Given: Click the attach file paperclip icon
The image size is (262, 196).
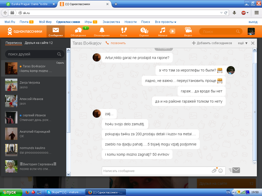Looking at the screenshot, I should point(214,171).
